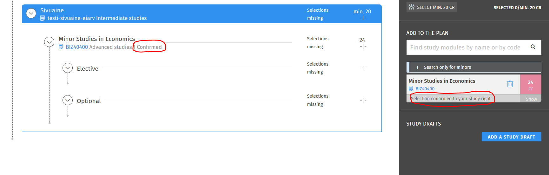This screenshot has height=175, width=549.
Task: Click the document icon beside BIZ40400 Advanced studies
Action: click(61, 47)
